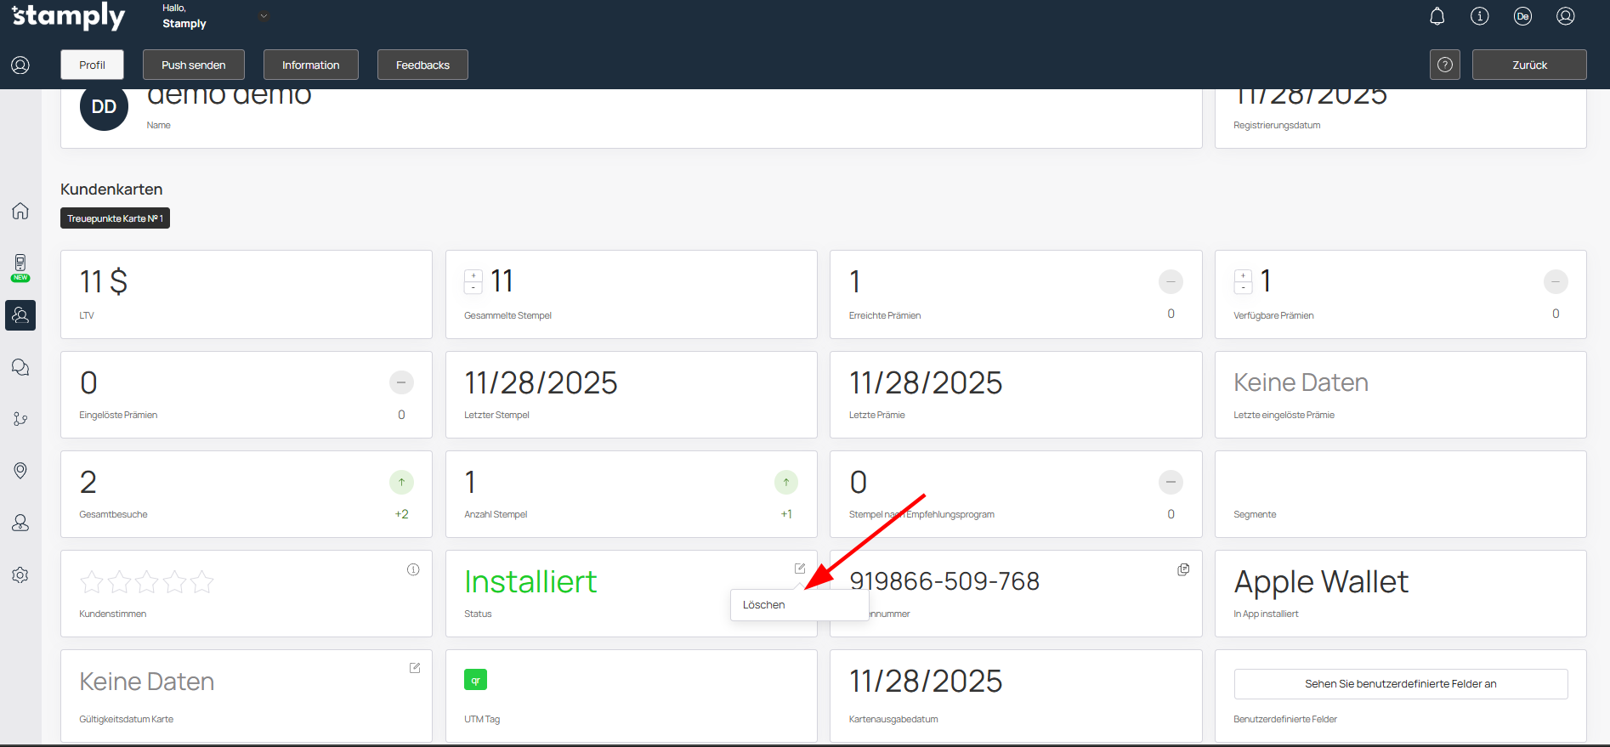Select Löschen from the popup menu

click(764, 605)
